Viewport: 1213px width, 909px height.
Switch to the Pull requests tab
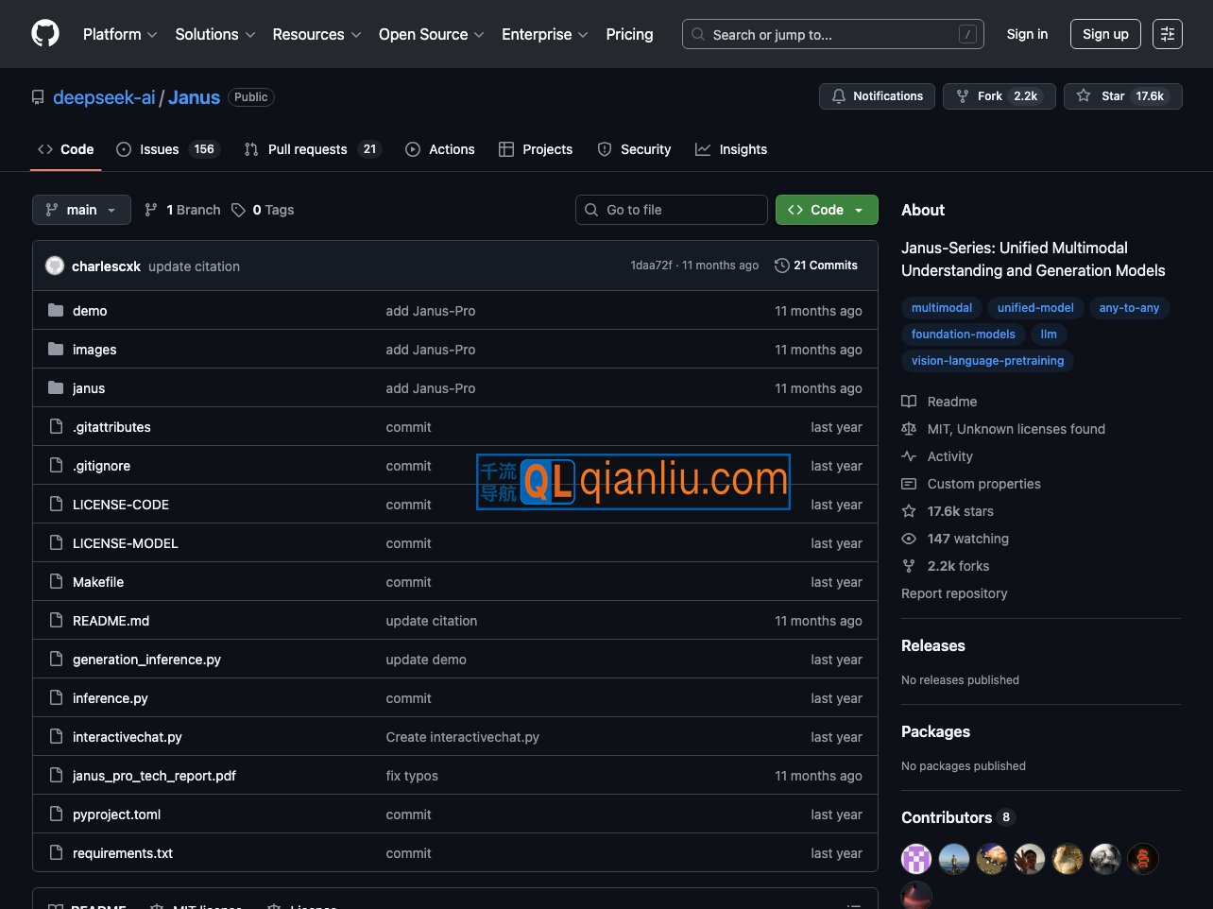(x=310, y=149)
